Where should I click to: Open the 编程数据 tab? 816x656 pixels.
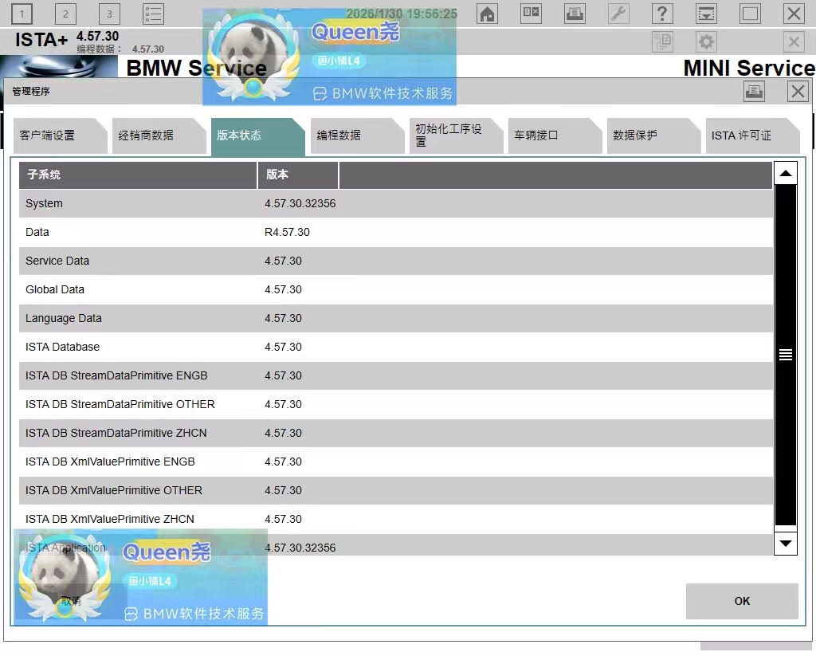(357, 136)
